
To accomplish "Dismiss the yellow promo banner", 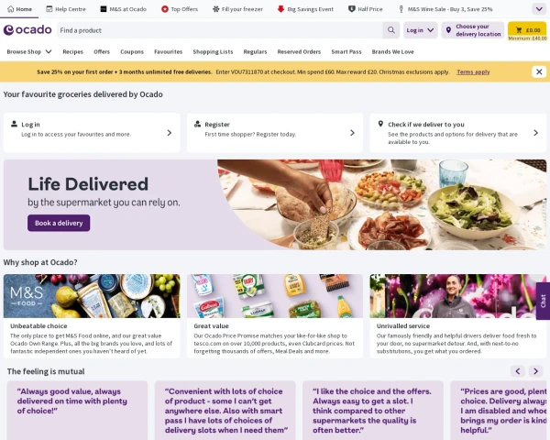I will coord(539,71).
